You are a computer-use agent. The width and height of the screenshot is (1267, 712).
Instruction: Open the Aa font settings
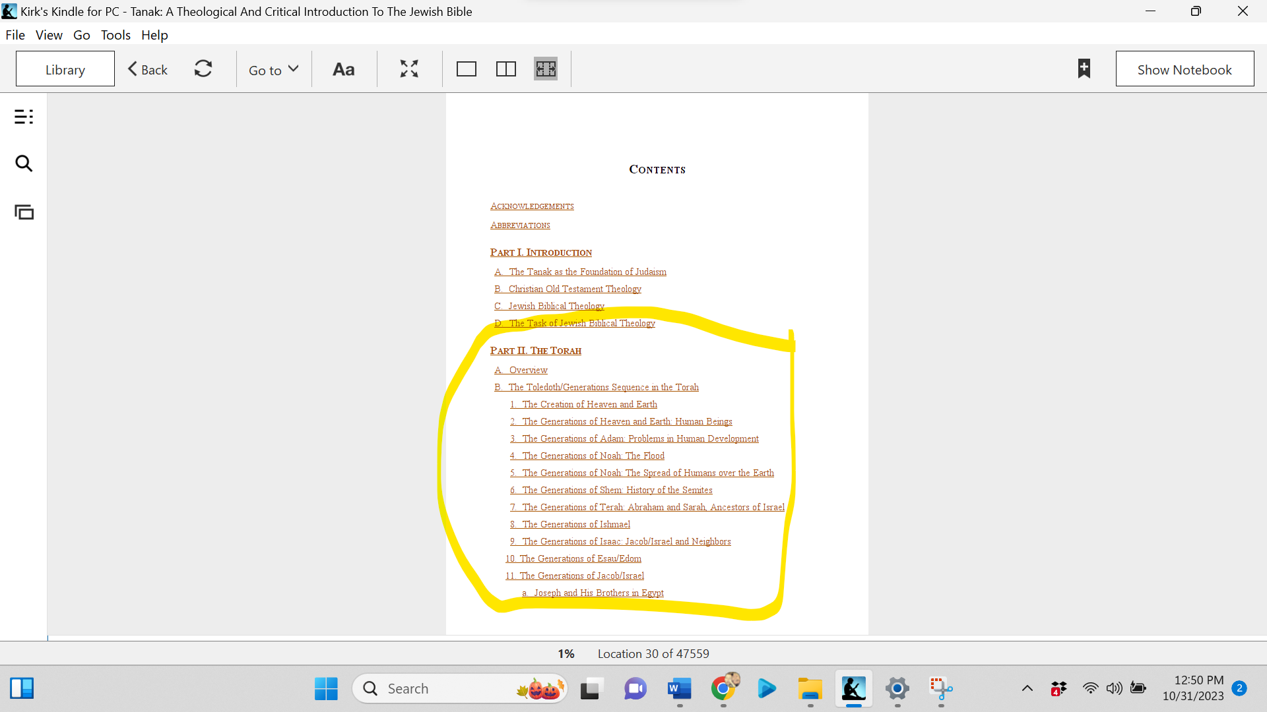tap(343, 69)
